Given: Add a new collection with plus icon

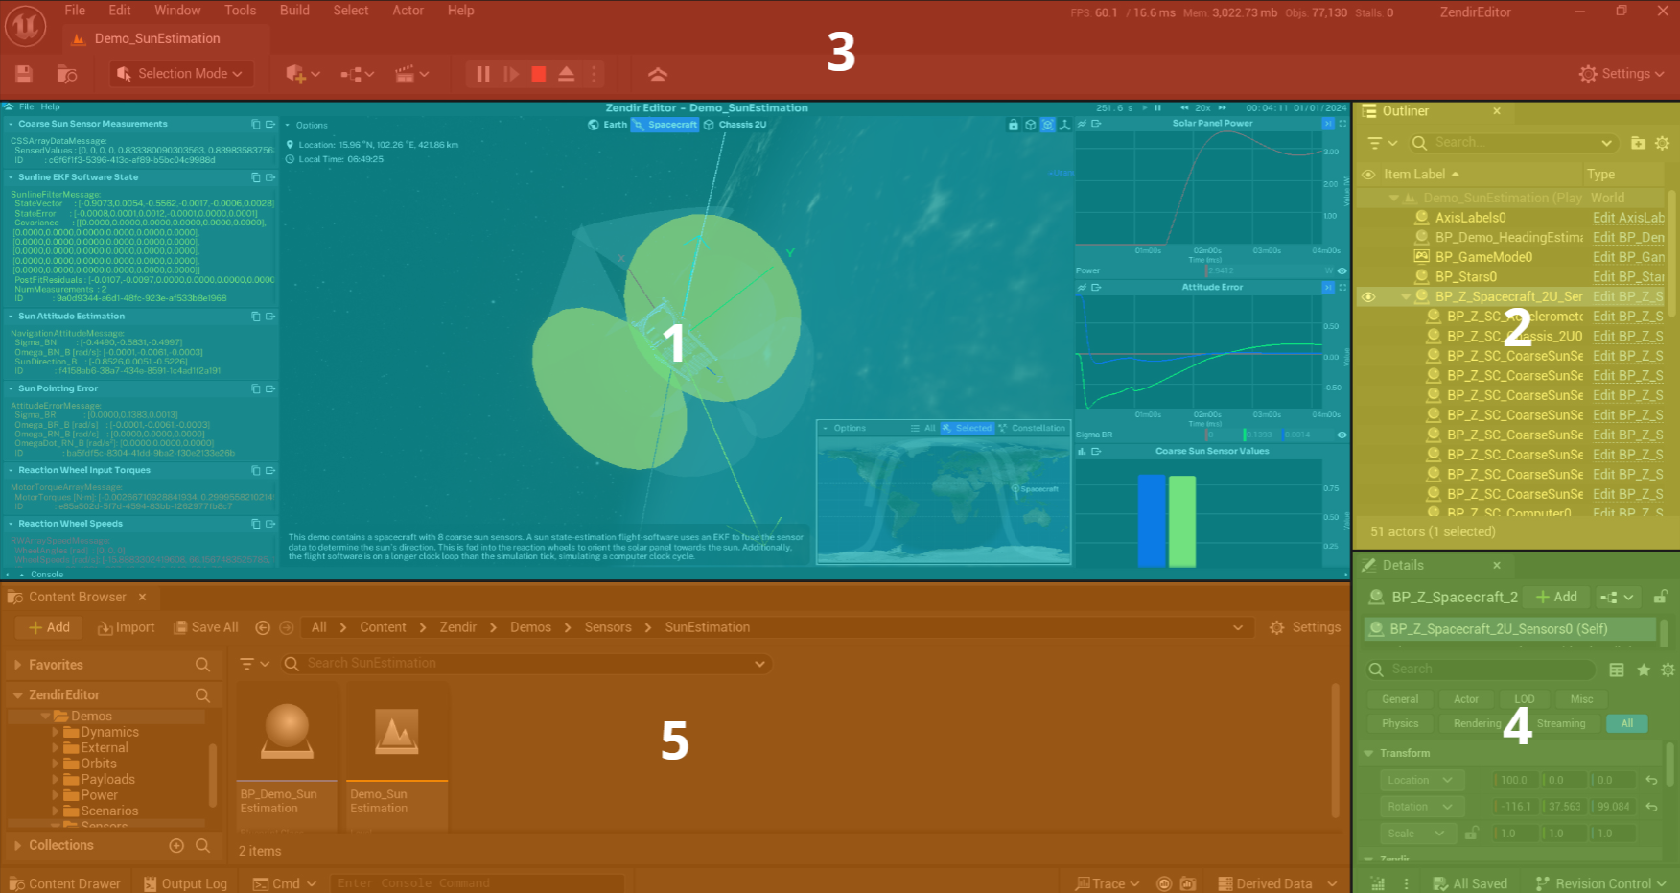Looking at the screenshot, I should click(x=176, y=845).
